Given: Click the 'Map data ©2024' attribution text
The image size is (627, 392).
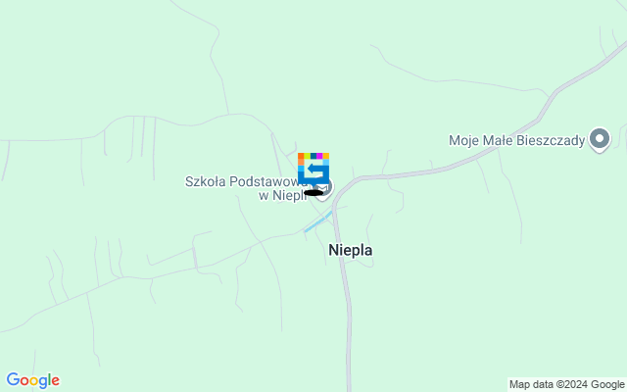Looking at the screenshot, I should point(549,385).
